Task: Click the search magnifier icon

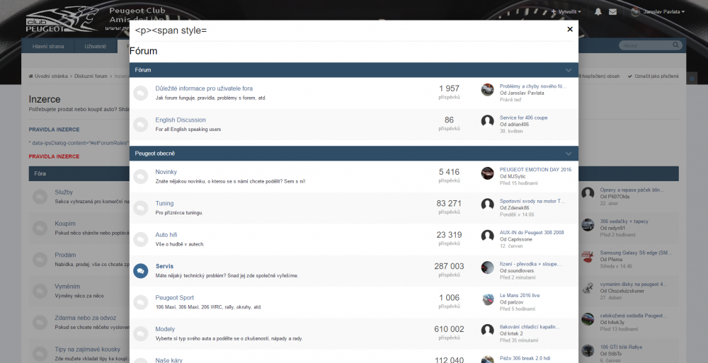Action: (676, 45)
